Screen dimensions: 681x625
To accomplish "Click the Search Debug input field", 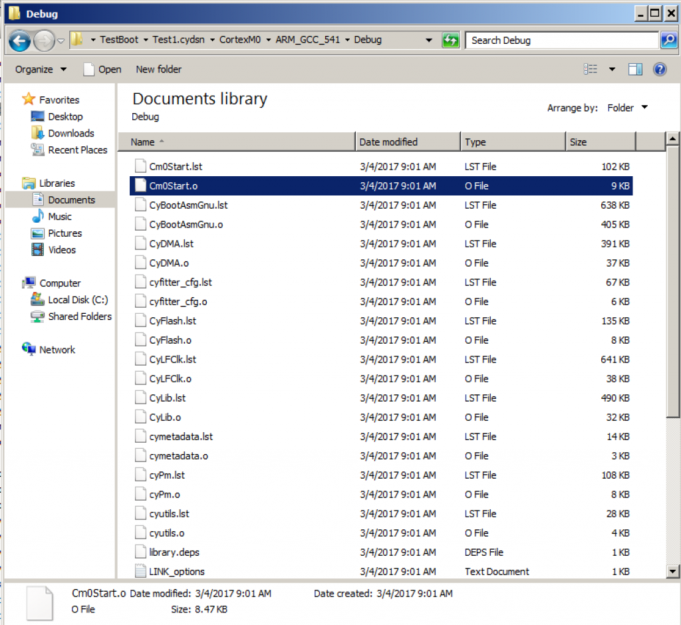I will pos(561,41).
